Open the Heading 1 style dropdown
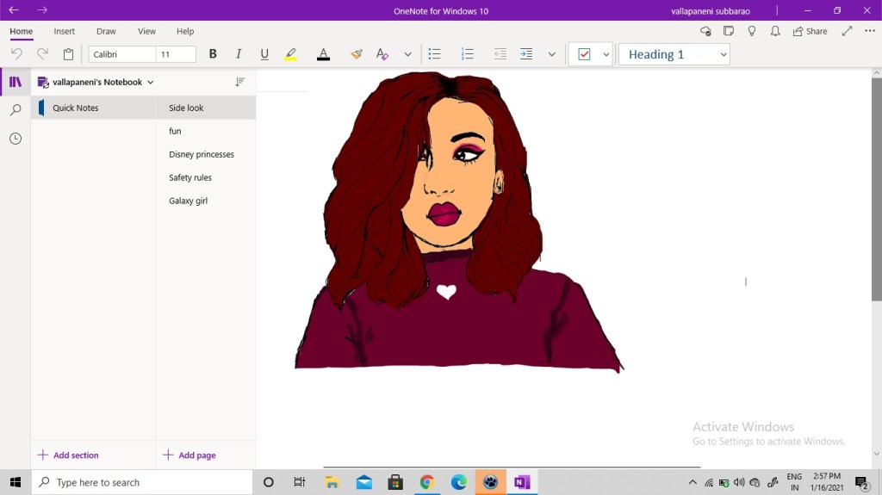The height and width of the screenshot is (495, 882). 674,54
